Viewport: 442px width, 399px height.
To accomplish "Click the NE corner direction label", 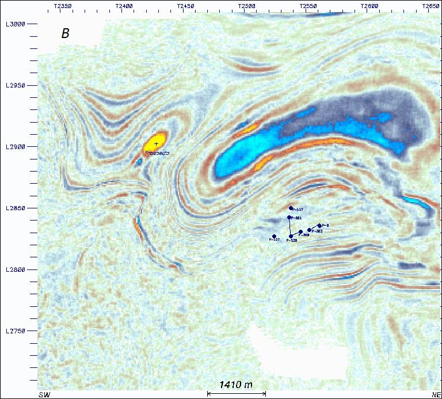I will tap(436, 394).
